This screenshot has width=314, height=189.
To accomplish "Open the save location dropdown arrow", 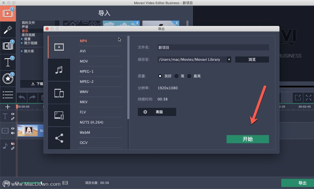I will 229,60.
